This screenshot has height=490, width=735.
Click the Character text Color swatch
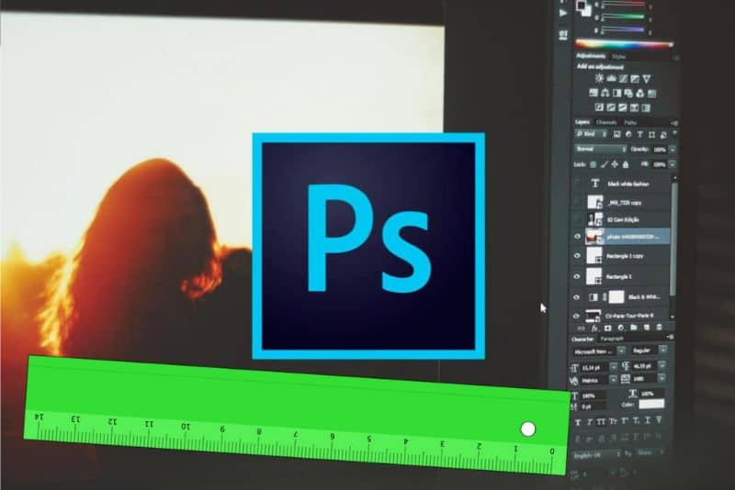(x=651, y=405)
